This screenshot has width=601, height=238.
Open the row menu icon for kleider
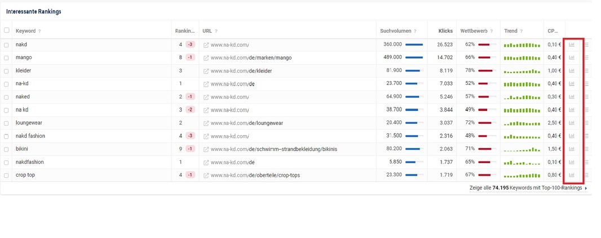[x=586, y=71]
